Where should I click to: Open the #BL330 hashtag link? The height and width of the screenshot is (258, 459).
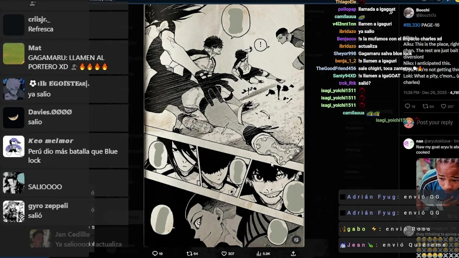click(x=412, y=25)
